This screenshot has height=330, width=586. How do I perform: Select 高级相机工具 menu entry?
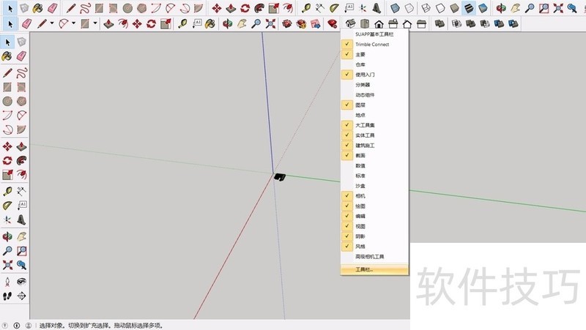tap(369, 257)
